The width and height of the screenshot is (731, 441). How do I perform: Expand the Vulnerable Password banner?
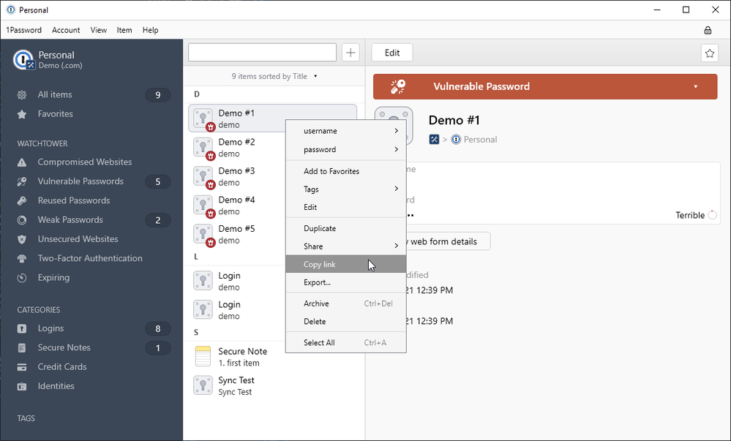click(695, 87)
